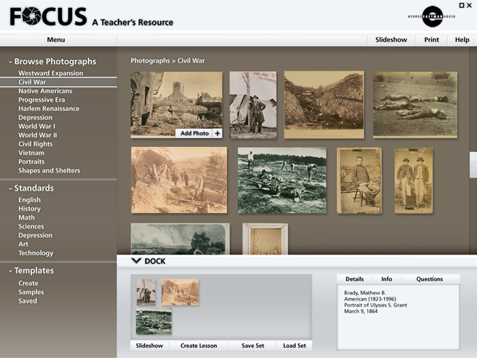The image size is (477, 358).
Task: Click the 'Portrait of Ulysses S. Grant' text
Action: coord(375,305)
